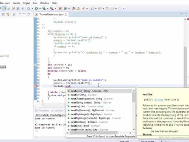The height and width of the screenshot is (142, 189).
Task: Expand the External Tools dropdown arrow
Action: pyautogui.click(x=56, y=8)
